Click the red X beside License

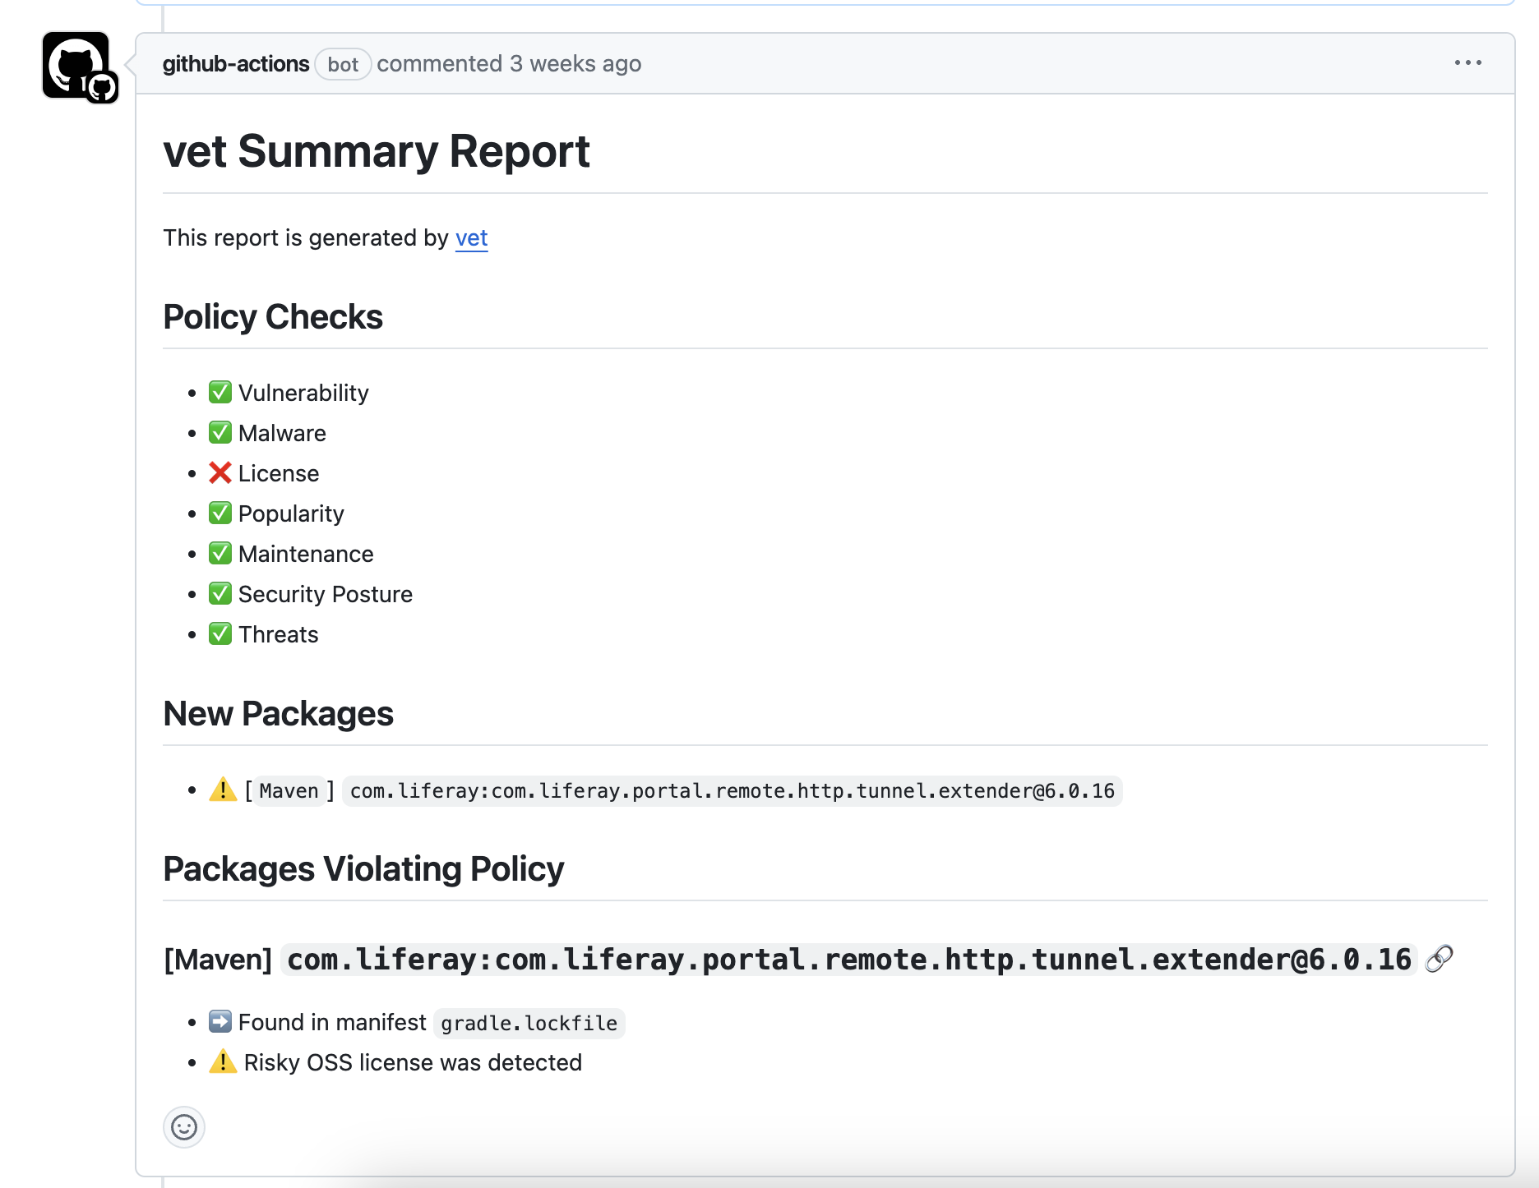pos(220,472)
